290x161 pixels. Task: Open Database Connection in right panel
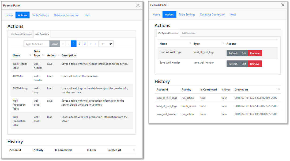[213, 14]
